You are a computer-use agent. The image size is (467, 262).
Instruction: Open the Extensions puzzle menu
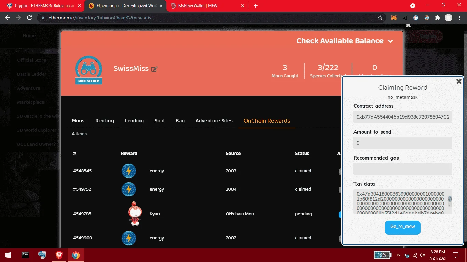point(437,18)
